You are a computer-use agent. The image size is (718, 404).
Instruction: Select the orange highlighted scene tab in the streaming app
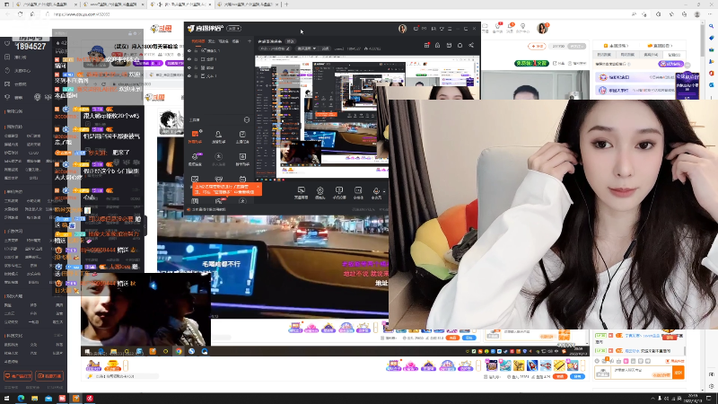[197, 41]
